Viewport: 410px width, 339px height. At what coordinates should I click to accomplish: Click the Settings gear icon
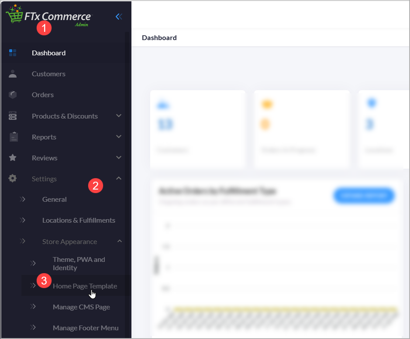click(13, 179)
